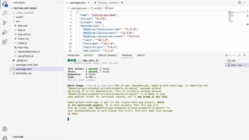Screen dimensions: 249x140
Task: Switch to the TERMINAL panel tab
Action: click(x=127, y=55)
